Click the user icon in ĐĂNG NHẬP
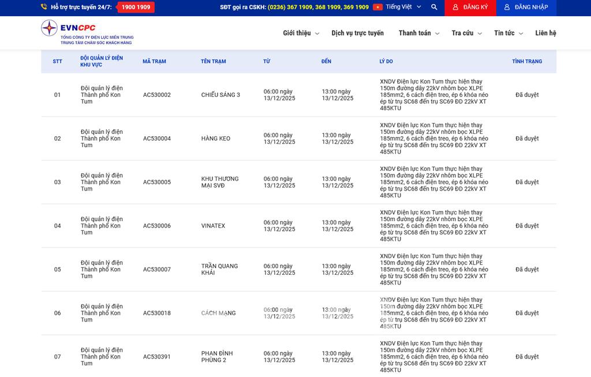Viewport: 591px width, 377px height. [507, 8]
